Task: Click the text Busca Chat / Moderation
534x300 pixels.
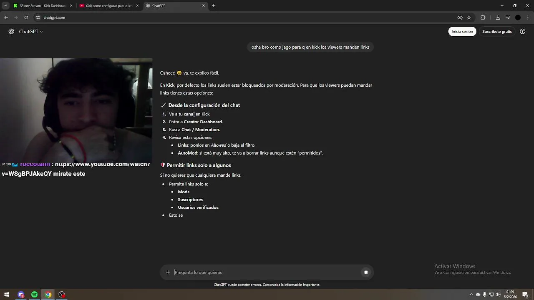Action: tap(194, 130)
